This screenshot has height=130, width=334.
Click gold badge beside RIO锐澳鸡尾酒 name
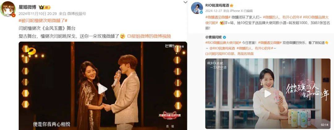(x=231, y=5)
